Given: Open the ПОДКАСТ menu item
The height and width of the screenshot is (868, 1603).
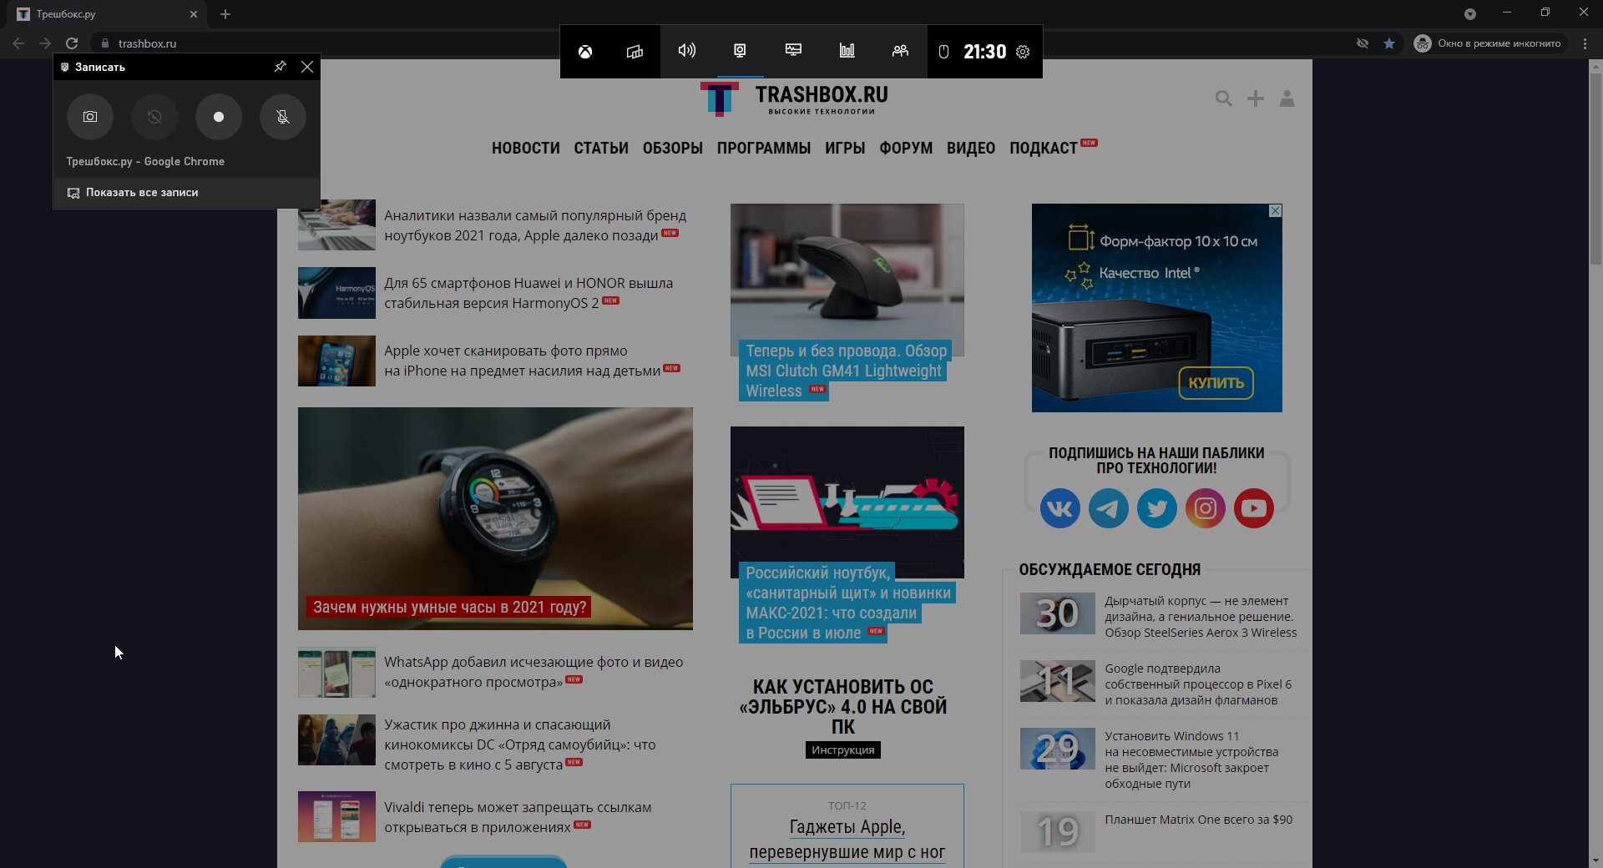Looking at the screenshot, I should [1044, 148].
